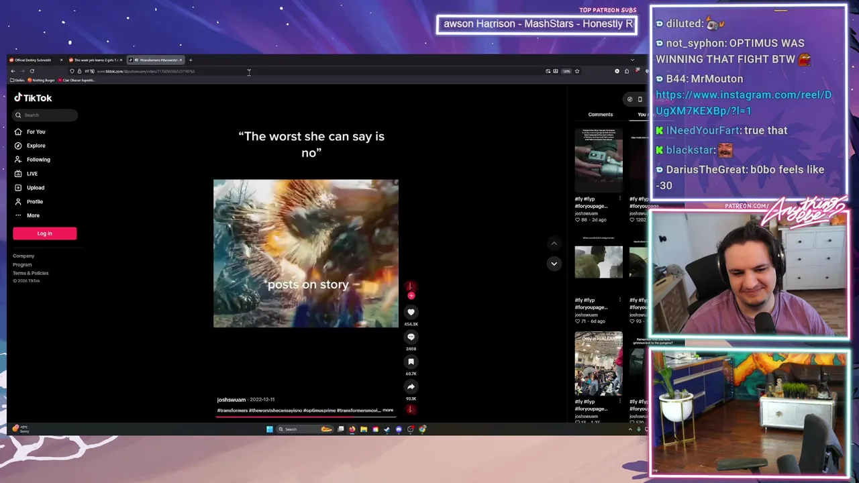Click the padlock site info icon

tap(79, 71)
